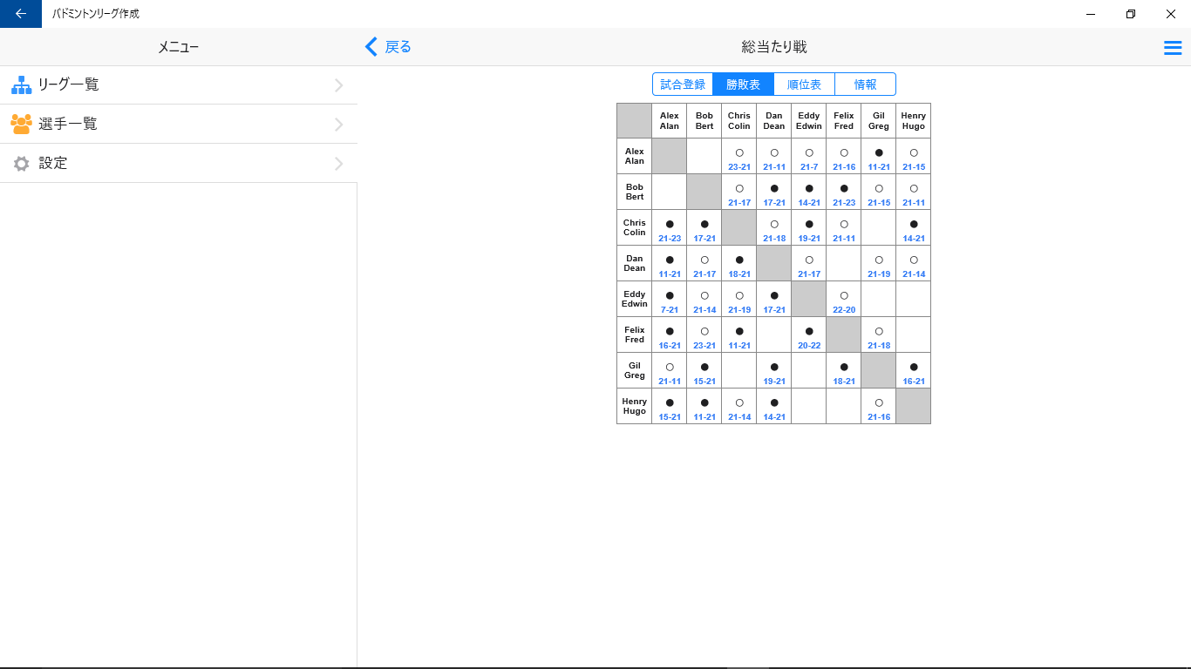Image resolution: width=1191 pixels, height=669 pixels.
Task: Click the Henry Hugo row header
Action: [634, 405]
